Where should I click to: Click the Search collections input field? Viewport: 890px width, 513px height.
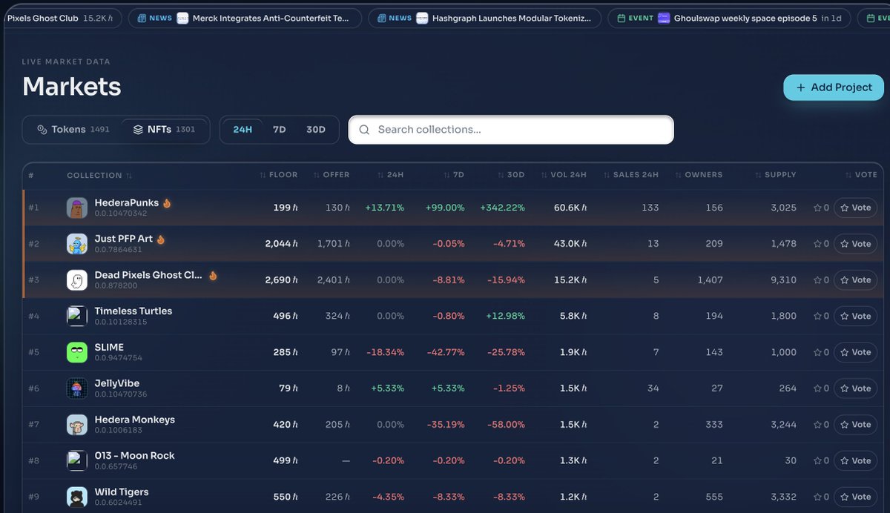click(511, 130)
